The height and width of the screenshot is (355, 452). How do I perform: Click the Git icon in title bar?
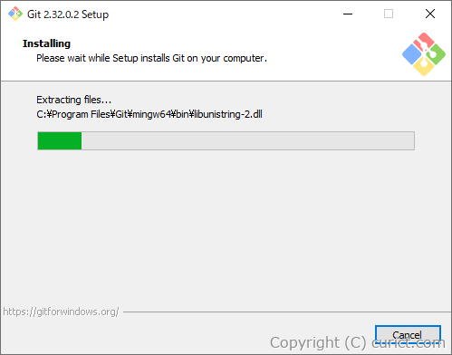click(x=15, y=14)
